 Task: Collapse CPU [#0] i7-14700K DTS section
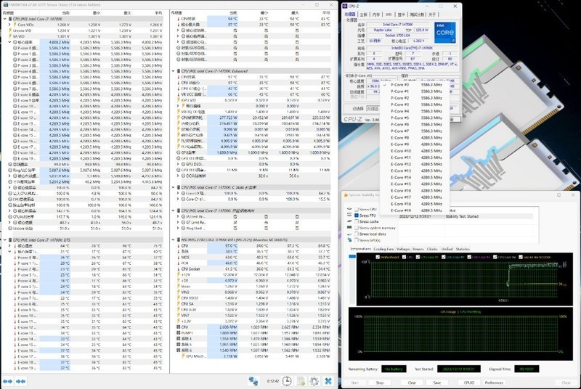coord(5,239)
